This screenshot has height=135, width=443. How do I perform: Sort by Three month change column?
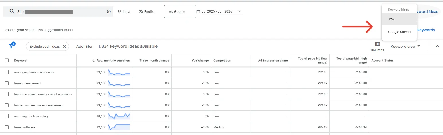pos(154,61)
